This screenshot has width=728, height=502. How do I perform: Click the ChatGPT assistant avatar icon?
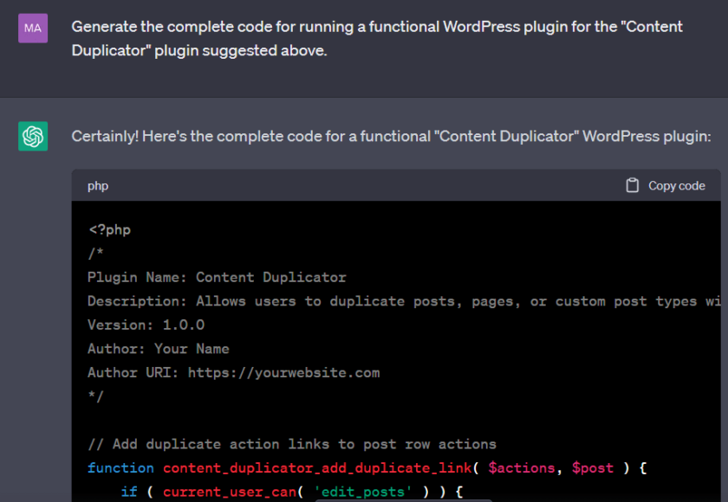32,136
